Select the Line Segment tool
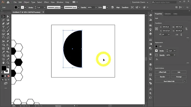Viewport: 191px width, 107px height. pos(8,27)
